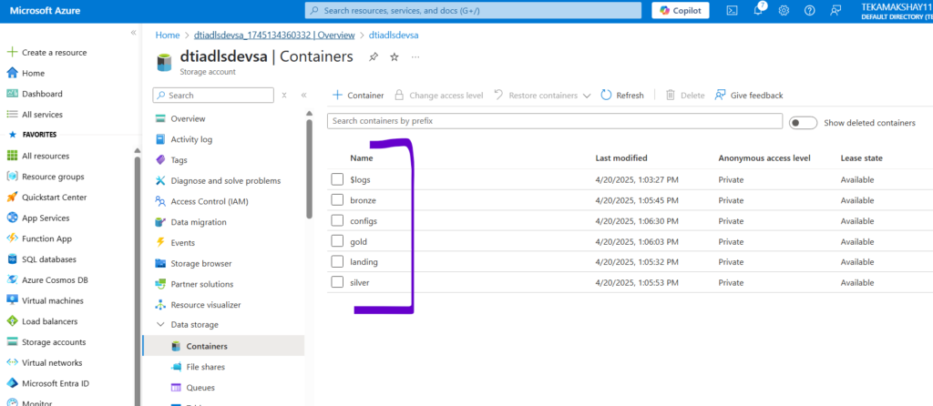Click the help question mark icon
Image resolution: width=933 pixels, height=406 pixels.
click(x=809, y=10)
